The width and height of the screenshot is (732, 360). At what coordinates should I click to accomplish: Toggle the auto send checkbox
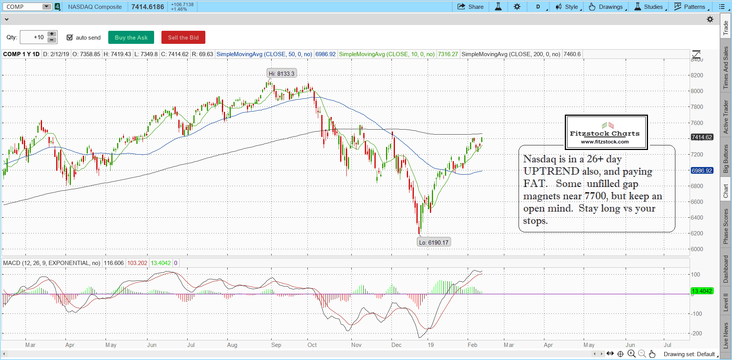point(70,37)
